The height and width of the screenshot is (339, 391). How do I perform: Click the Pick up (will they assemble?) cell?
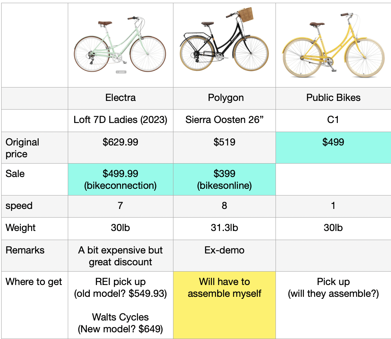coord(333,305)
